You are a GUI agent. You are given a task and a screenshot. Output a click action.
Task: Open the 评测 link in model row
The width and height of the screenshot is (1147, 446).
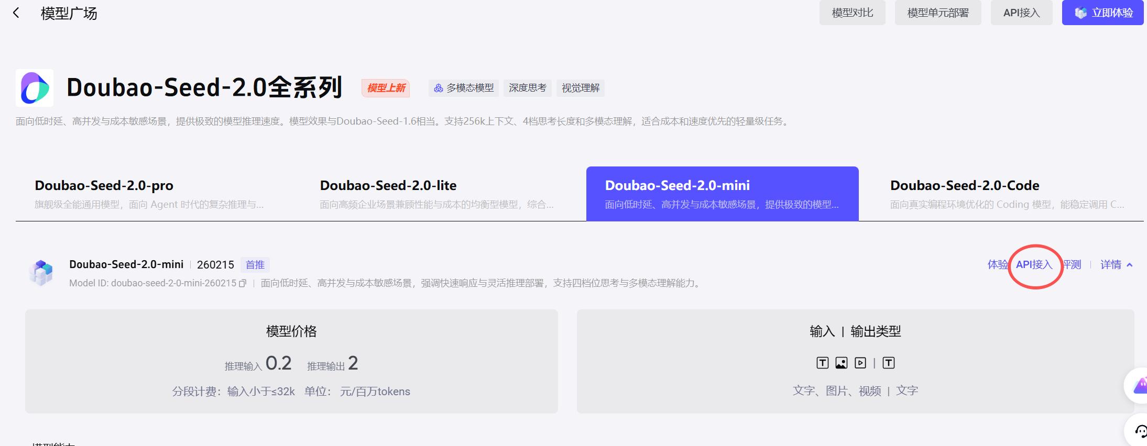pyautogui.click(x=1072, y=264)
